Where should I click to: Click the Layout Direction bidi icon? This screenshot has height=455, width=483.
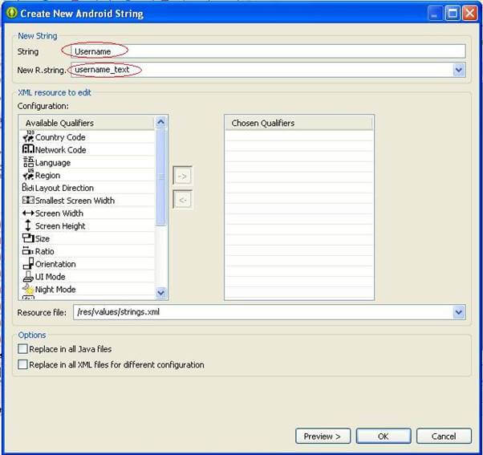click(28, 187)
